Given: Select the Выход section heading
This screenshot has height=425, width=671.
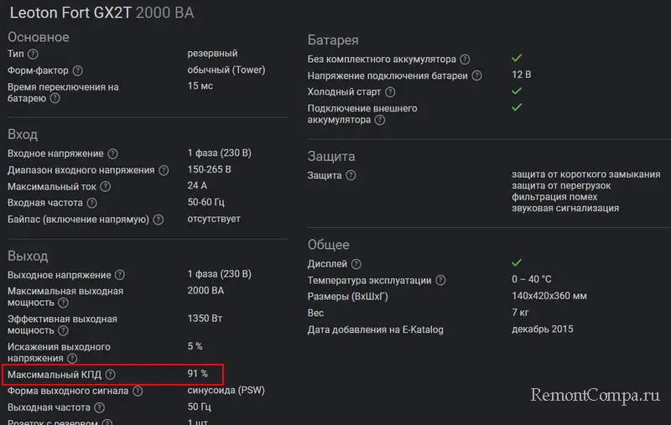Looking at the screenshot, I should (x=28, y=256).
